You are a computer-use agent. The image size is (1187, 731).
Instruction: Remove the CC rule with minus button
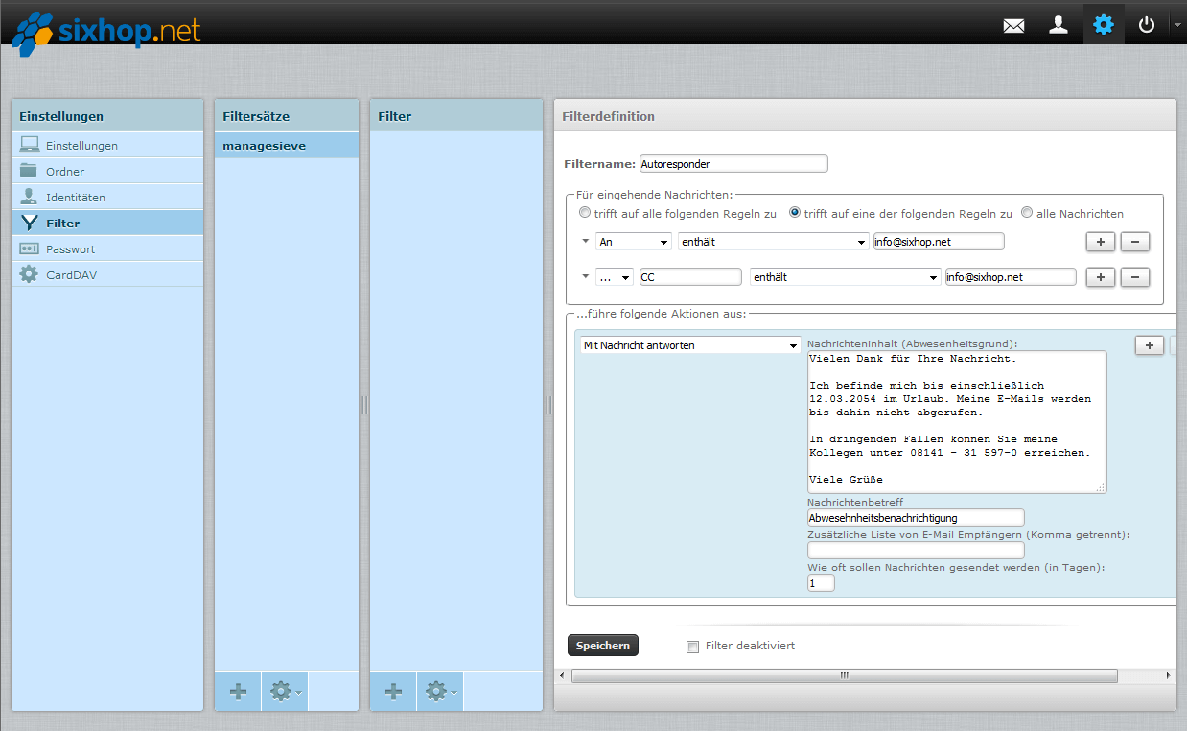[1134, 277]
